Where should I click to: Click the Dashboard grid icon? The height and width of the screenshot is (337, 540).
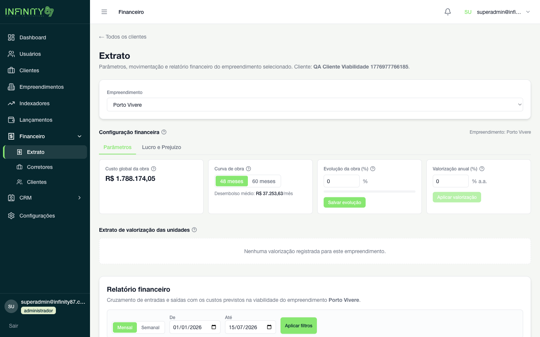click(11, 37)
